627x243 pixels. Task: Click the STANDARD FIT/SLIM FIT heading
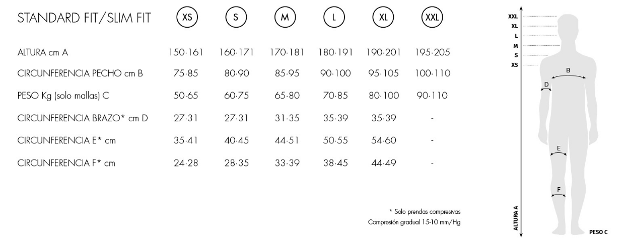84,18
